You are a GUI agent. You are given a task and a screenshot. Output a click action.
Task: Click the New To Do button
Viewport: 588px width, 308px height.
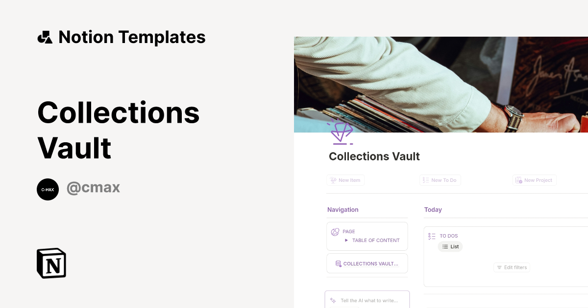pyautogui.click(x=440, y=180)
